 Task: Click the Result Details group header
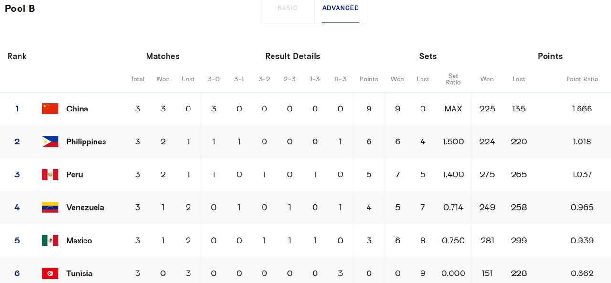point(293,56)
